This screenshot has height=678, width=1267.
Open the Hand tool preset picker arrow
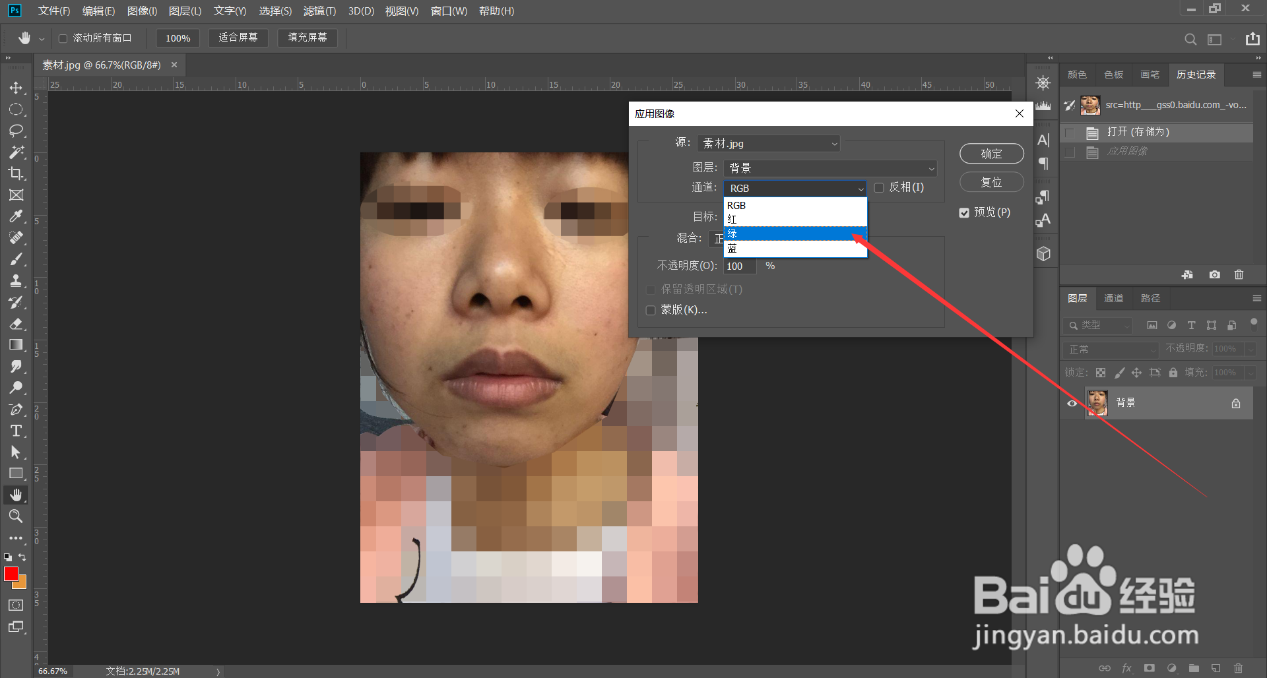42,39
